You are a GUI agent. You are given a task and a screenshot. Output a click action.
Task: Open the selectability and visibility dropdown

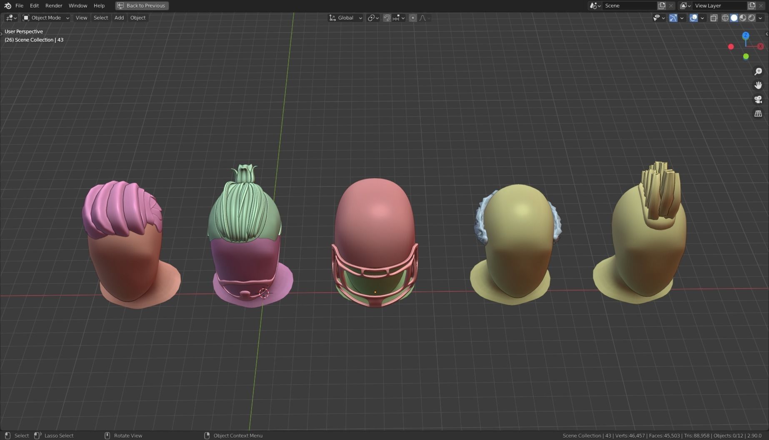[x=659, y=18]
